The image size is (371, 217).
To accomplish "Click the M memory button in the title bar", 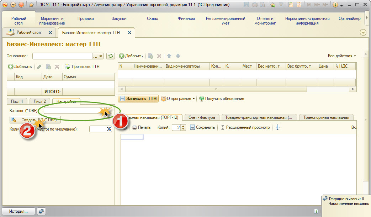I will point(309,5).
